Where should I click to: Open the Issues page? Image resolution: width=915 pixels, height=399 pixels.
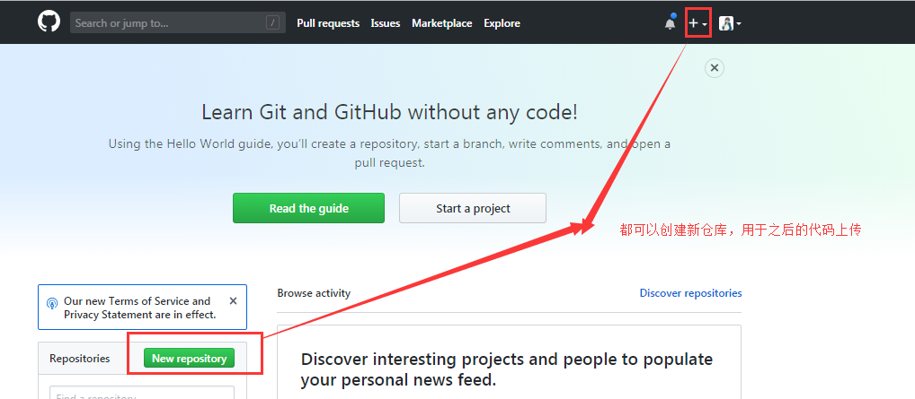385,23
